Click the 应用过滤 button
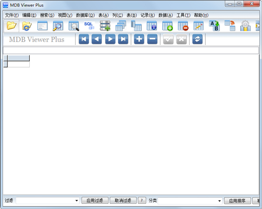262x209 pixels. (95, 200)
